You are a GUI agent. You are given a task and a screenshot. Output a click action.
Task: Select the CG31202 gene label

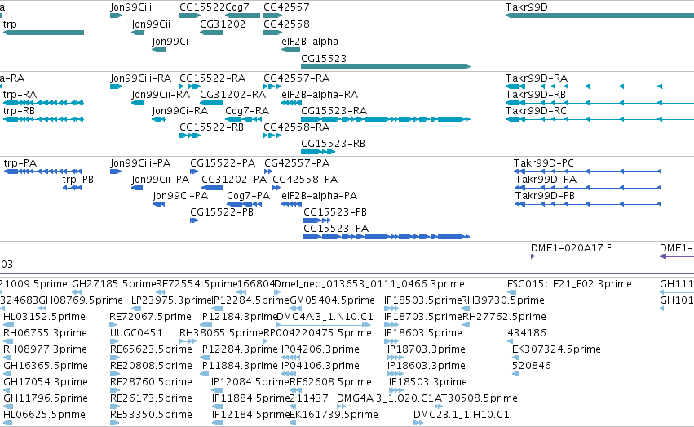(223, 24)
